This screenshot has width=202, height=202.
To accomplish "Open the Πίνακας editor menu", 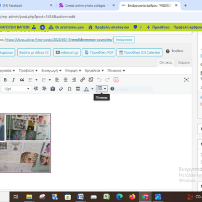I will coord(116,71).
